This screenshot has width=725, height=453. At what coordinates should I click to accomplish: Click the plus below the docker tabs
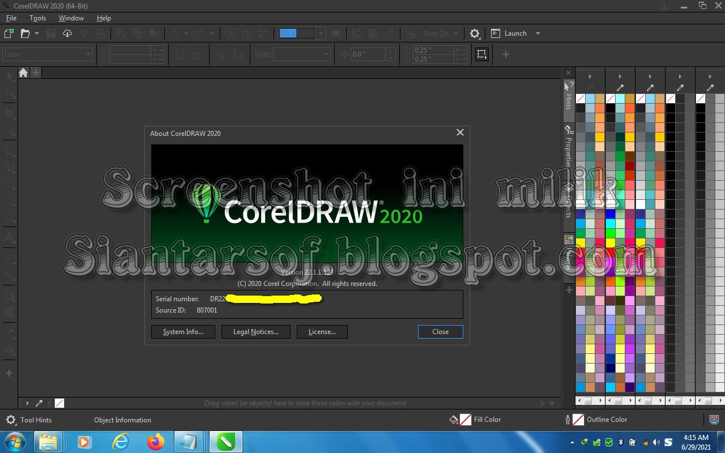[x=569, y=290]
